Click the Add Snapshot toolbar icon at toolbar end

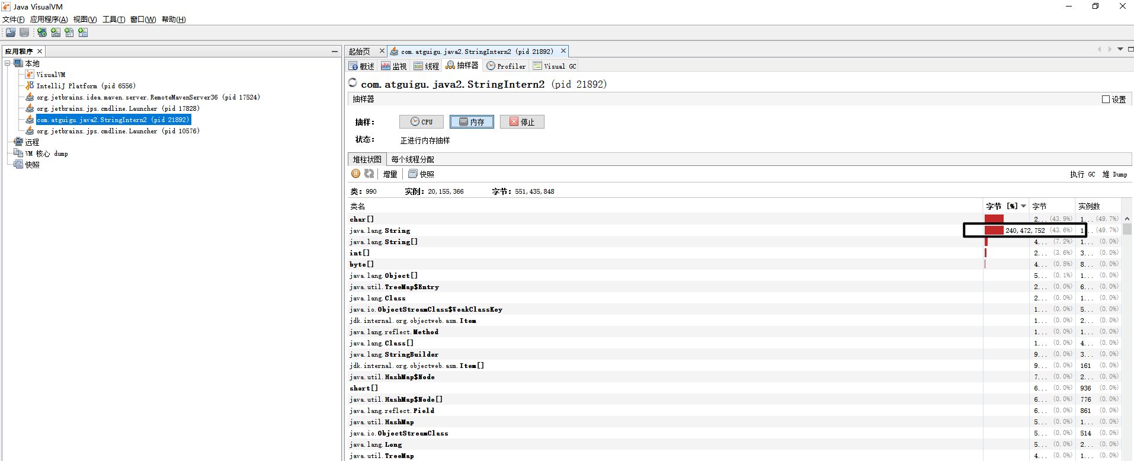click(83, 33)
